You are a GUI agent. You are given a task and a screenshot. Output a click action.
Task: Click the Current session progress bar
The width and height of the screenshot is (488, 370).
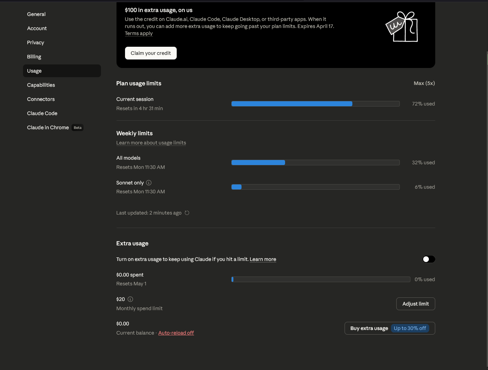[316, 104]
